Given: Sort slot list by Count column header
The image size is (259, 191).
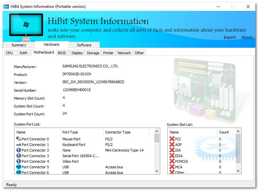Looking at the screenshot, I should [225, 132].
